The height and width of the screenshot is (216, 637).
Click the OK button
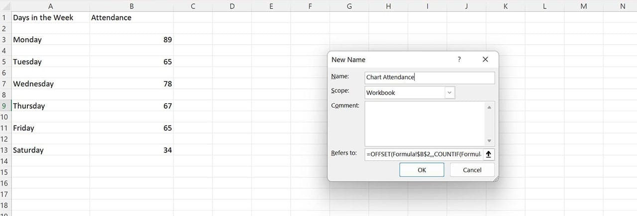click(422, 170)
